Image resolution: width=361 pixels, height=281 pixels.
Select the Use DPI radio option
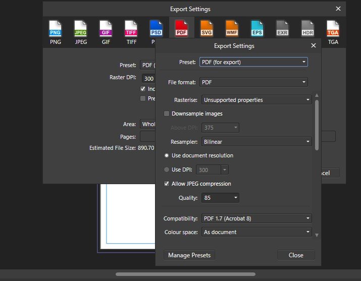tap(167, 170)
